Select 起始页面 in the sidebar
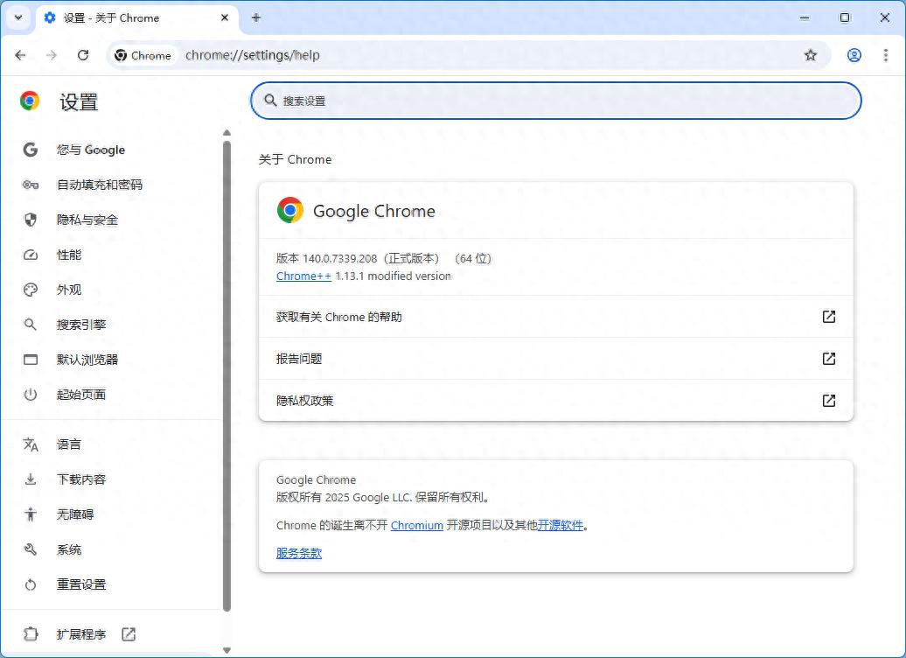Image resolution: width=906 pixels, height=658 pixels. click(x=81, y=395)
